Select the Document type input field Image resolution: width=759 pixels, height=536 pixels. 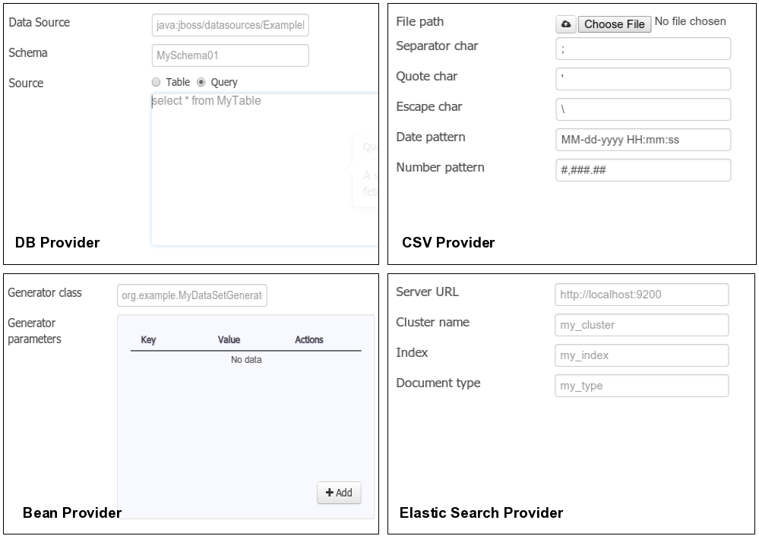tap(641, 386)
